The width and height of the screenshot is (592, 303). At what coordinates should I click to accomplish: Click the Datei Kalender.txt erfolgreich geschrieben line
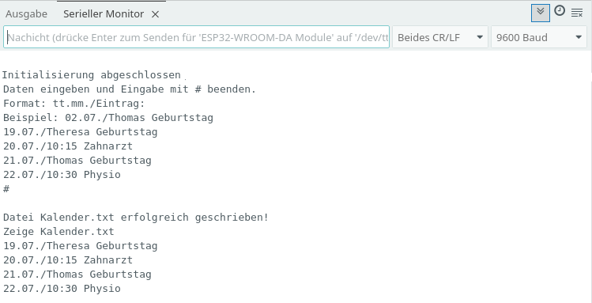tap(136, 218)
